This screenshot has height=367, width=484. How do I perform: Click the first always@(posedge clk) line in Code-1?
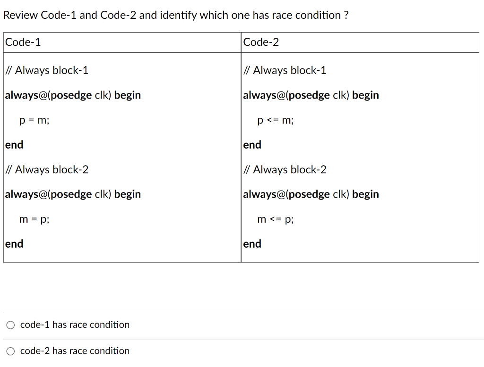(x=73, y=95)
